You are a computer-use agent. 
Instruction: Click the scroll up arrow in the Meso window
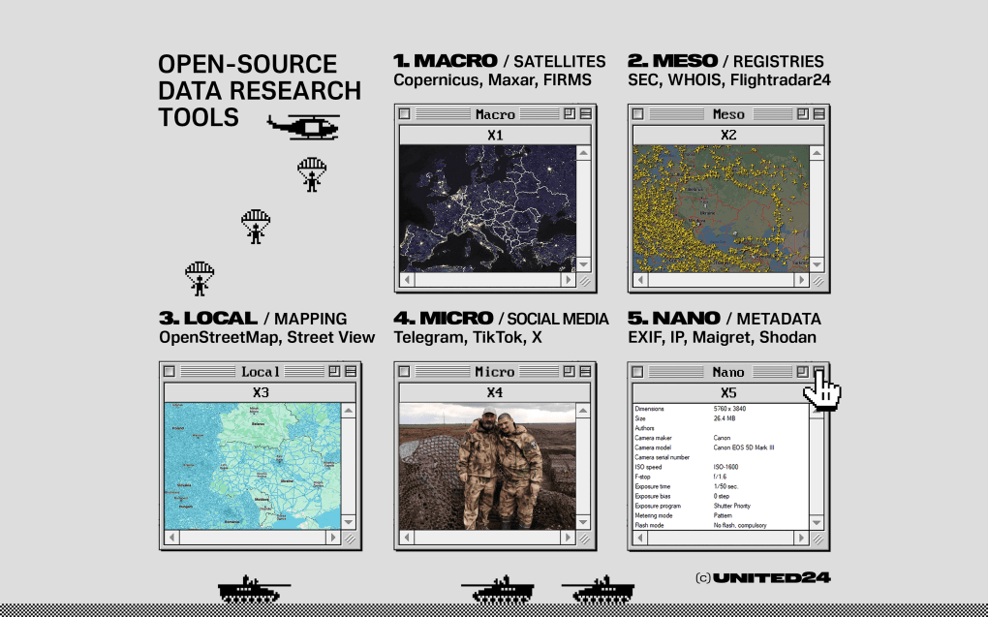tap(818, 153)
